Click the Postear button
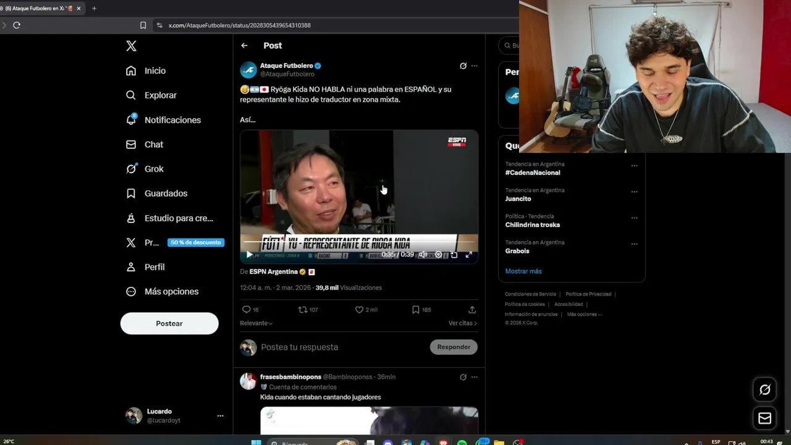Viewport: 791px width, 445px height. click(169, 323)
